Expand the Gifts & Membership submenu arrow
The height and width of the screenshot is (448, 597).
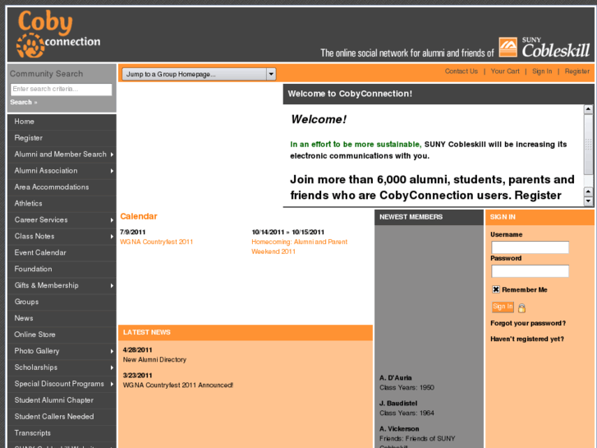click(112, 285)
